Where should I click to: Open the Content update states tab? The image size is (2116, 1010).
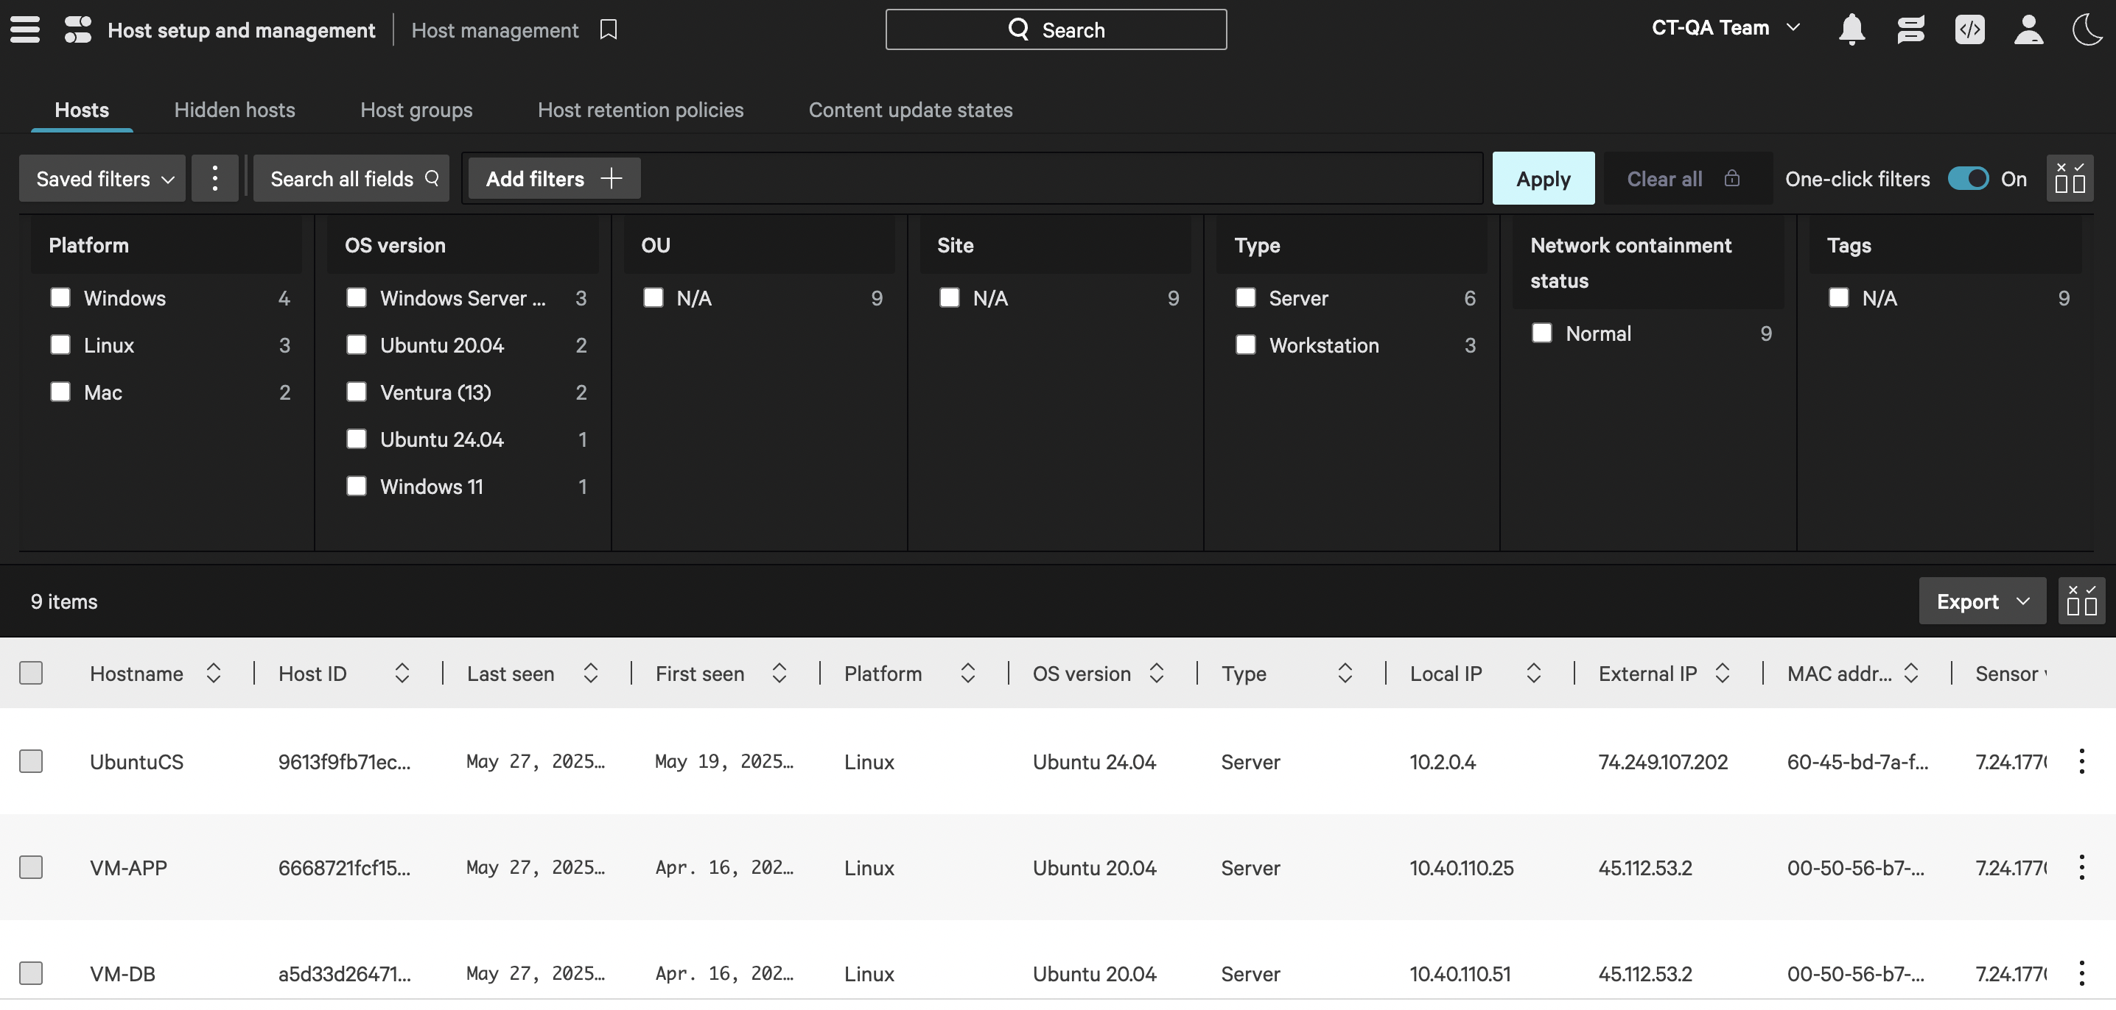coord(910,110)
